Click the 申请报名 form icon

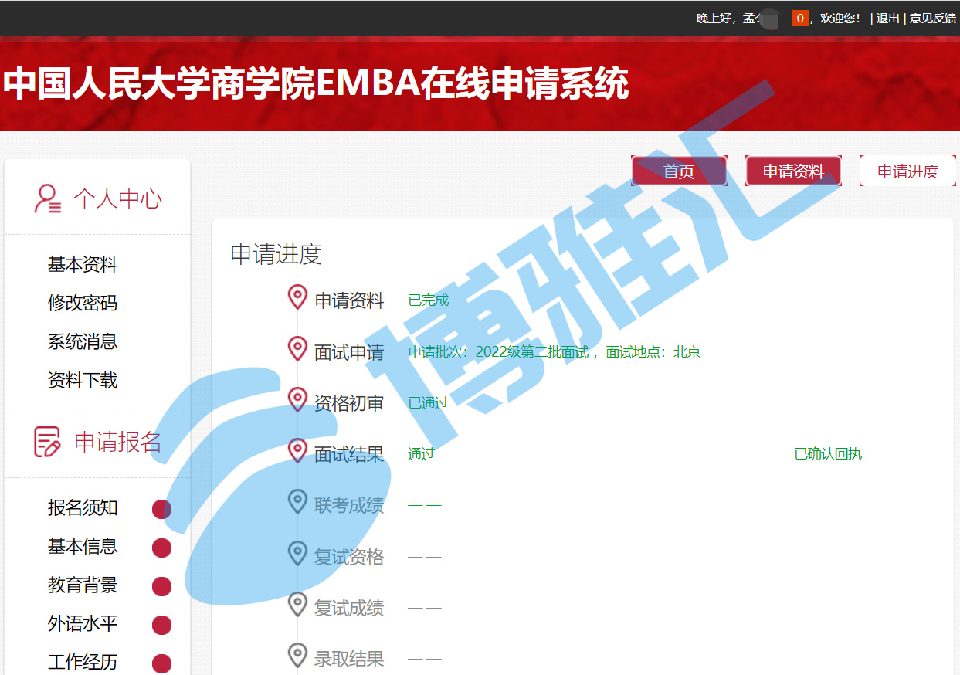[48, 442]
